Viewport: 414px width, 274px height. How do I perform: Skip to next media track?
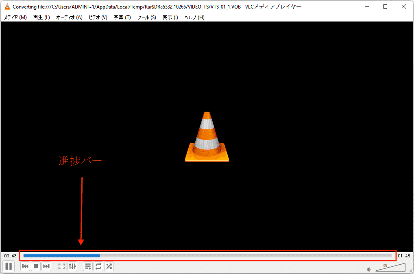click(x=46, y=266)
